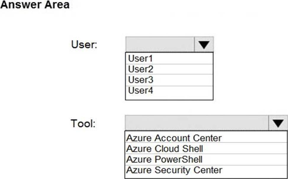Click the "Tool:" label
Screen dimensions: 288x179
83,123
